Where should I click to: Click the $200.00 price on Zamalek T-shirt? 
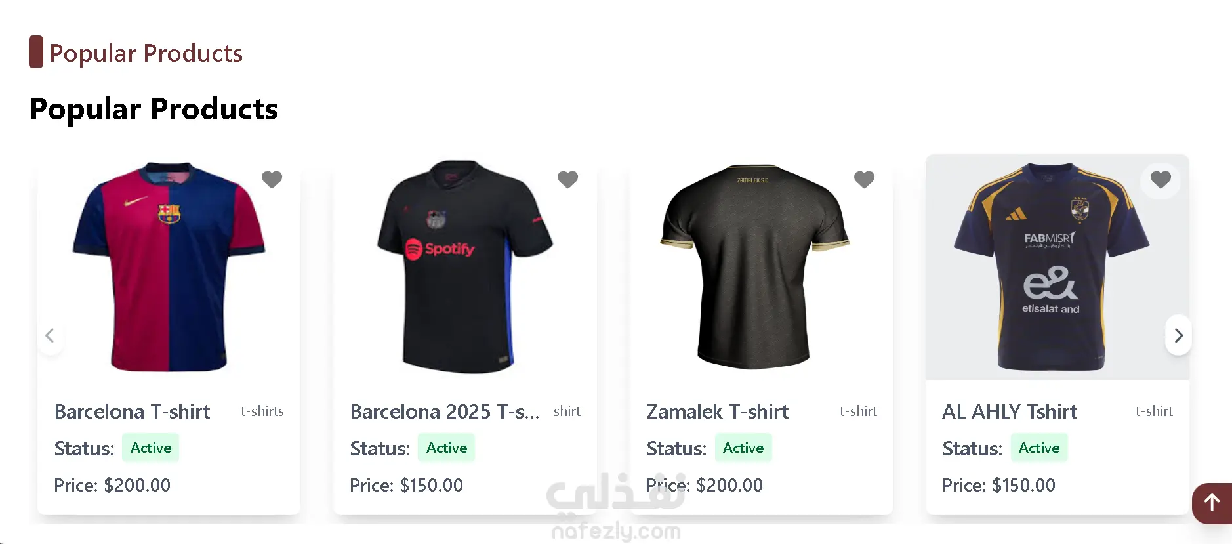[729, 486]
